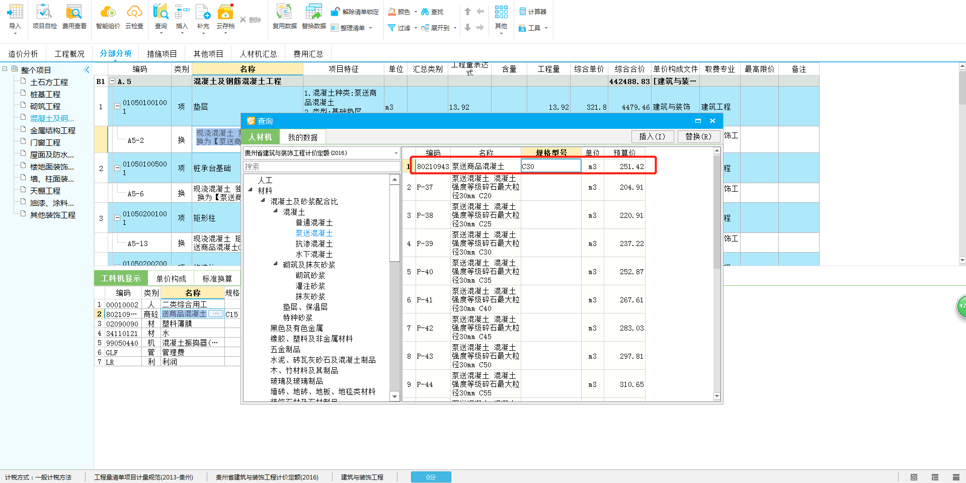The height and width of the screenshot is (483, 966).
Task: Open 云检查 cloud check
Action: tap(134, 17)
